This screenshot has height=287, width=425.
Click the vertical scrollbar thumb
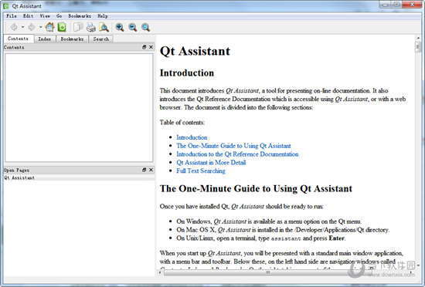[x=418, y=47]
